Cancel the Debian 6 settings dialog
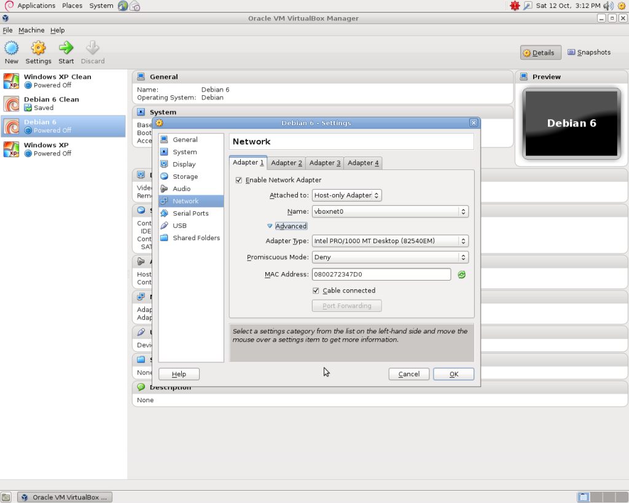This screenshot has height=503, width=629. pyautogui.click(x=408, y=374)
